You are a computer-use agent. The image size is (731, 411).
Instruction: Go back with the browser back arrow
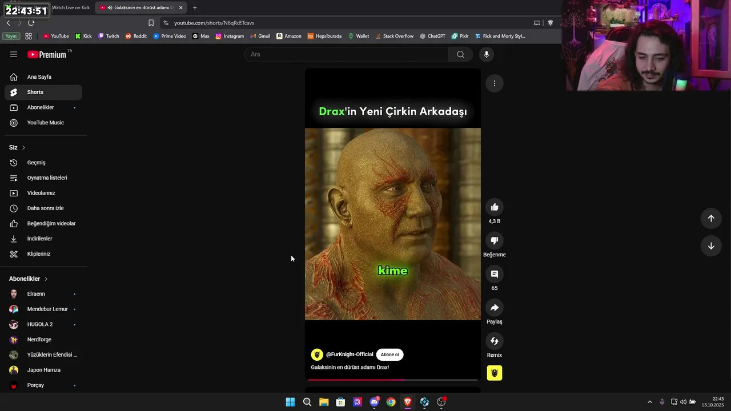click(x=8, y=23)
